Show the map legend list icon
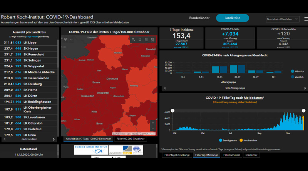 point(146,40)
